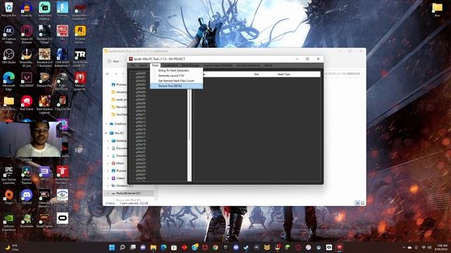Image resolution: width=451 pixels, height=253 pixels.
Task: Expand the Documents node in Explorer sidebar
Action: pyautogui.click(x=109, y=148)
